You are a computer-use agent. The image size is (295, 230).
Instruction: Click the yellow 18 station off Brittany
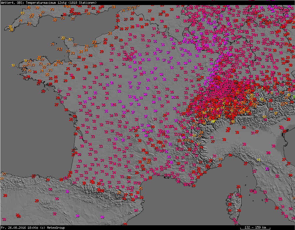(x=13, y=65)
